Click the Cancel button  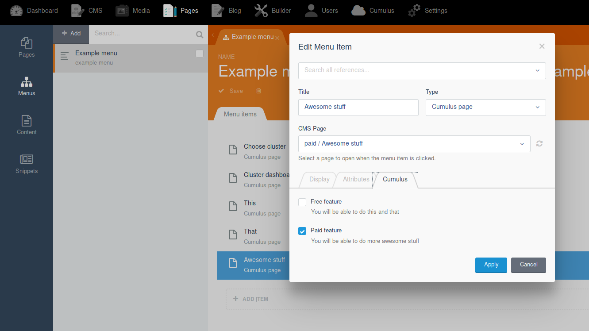(528, 265)
